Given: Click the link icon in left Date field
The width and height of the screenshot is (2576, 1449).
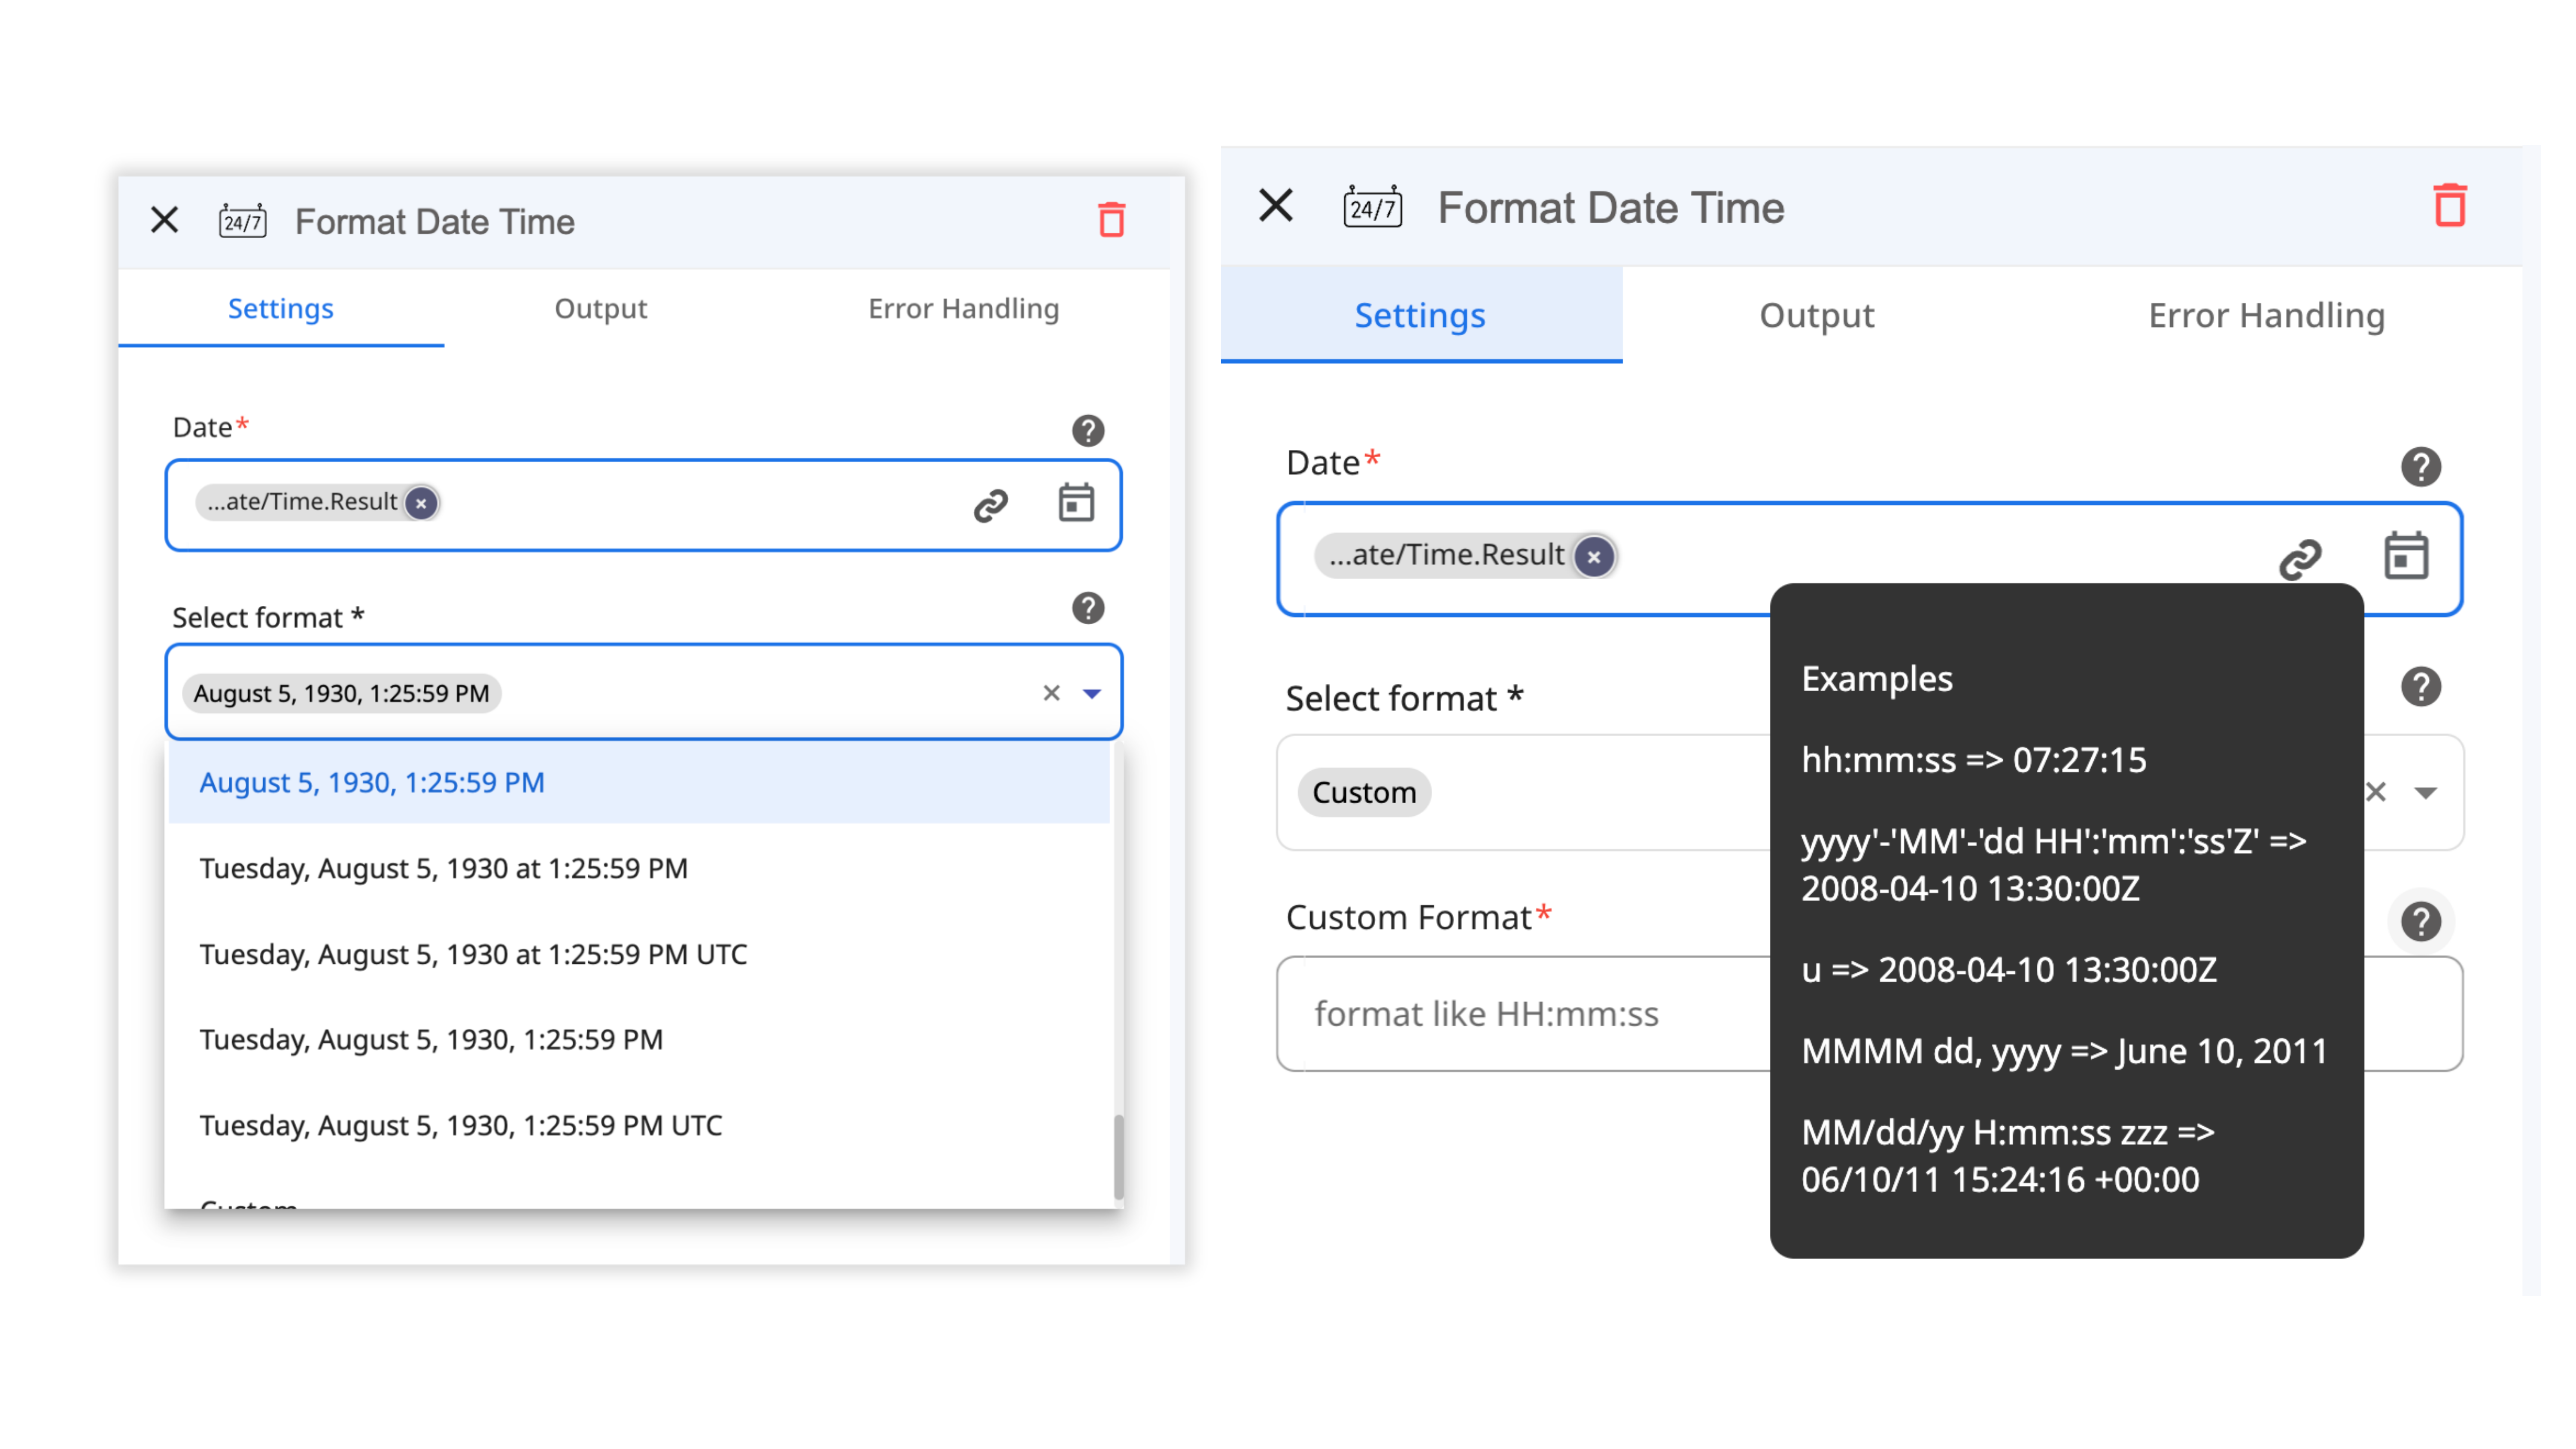Looking at the screenshot, I should pos(990,505).
